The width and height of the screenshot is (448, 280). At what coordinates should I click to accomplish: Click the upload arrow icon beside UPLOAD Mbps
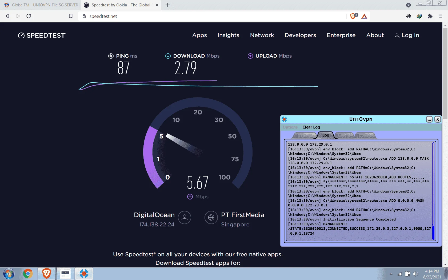(250, 56)
